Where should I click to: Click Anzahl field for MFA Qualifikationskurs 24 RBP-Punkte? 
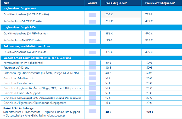[x=93, y=34]
